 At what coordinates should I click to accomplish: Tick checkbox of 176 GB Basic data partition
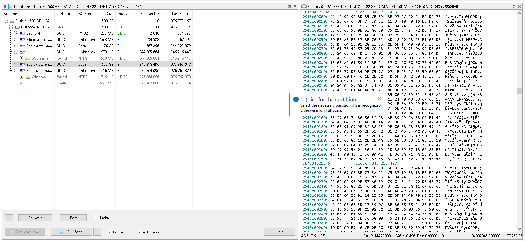[16, 46]
